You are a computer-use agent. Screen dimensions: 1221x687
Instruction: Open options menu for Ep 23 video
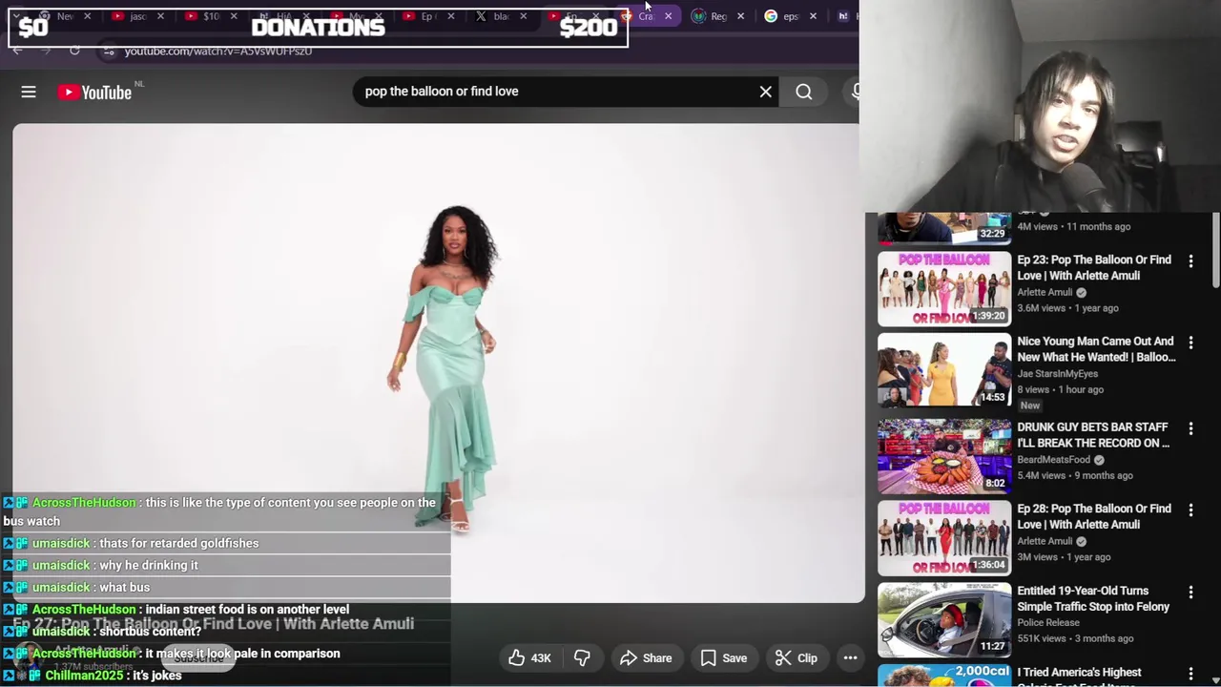pos(1190,260)
